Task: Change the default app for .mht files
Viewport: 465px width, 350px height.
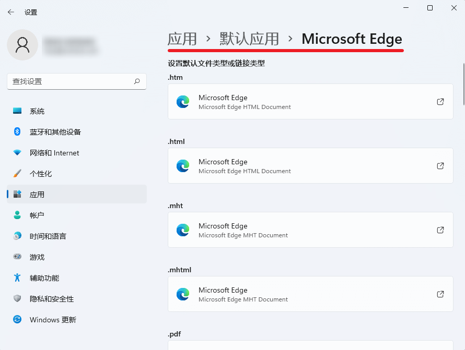Action: coord(310,230)
